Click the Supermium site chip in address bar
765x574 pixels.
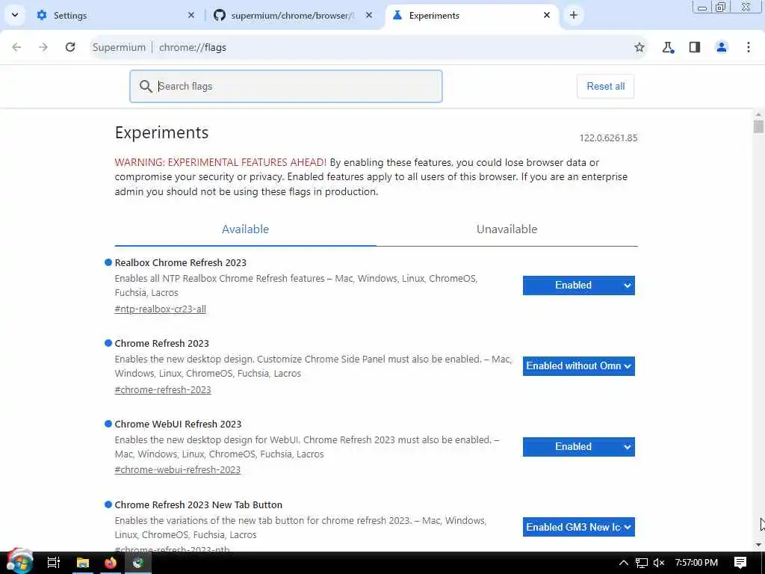(x=119, y=47)
